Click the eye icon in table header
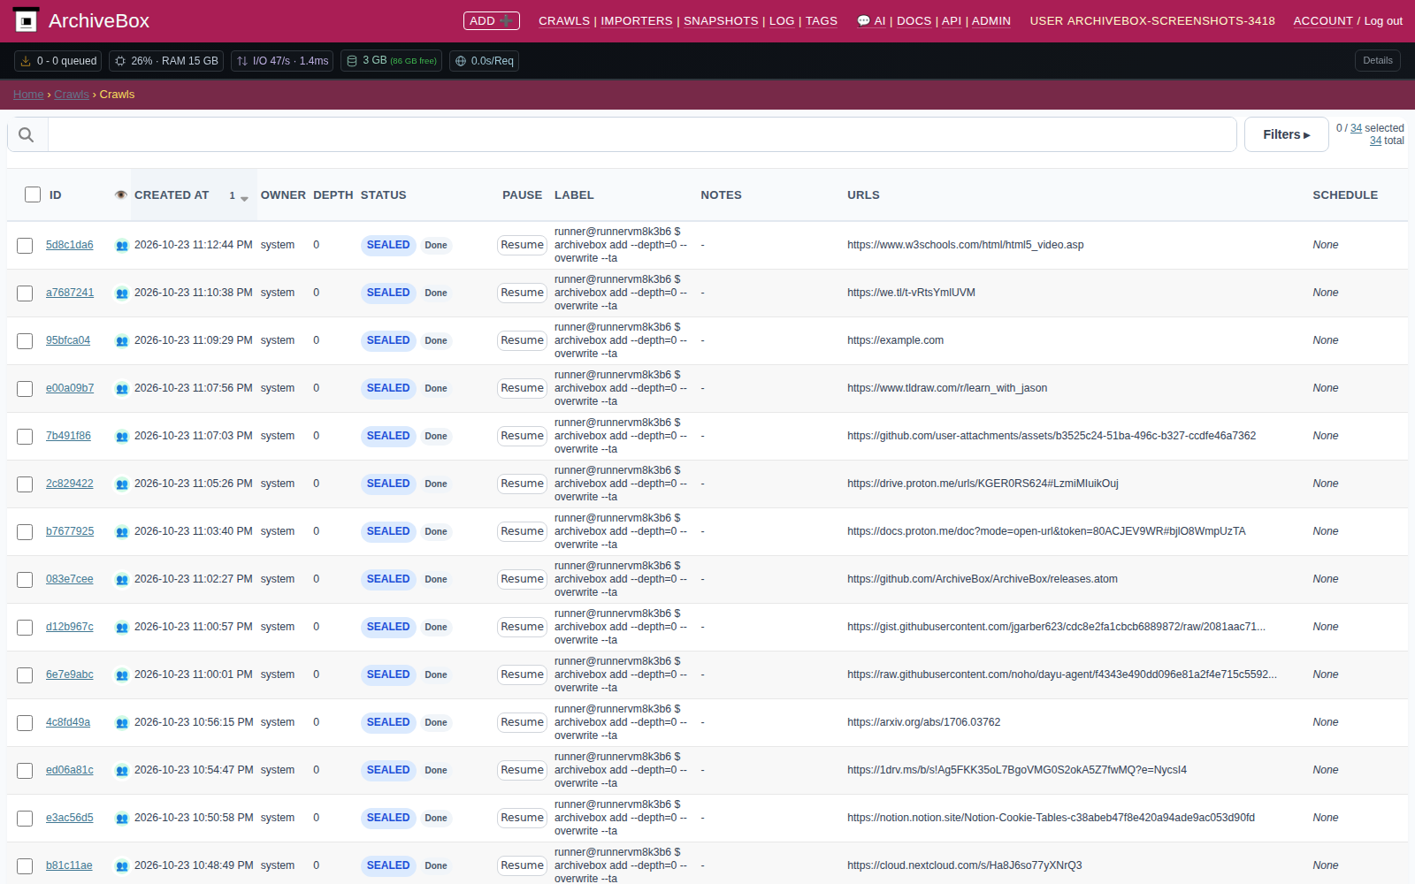The height and width of the screenshot is (884, 1415). (121, 195)
